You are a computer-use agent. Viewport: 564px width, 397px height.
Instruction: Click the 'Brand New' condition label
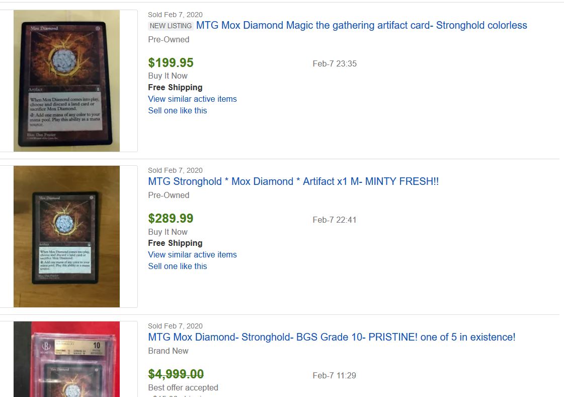pyautogui.click(x=168, y=351)
